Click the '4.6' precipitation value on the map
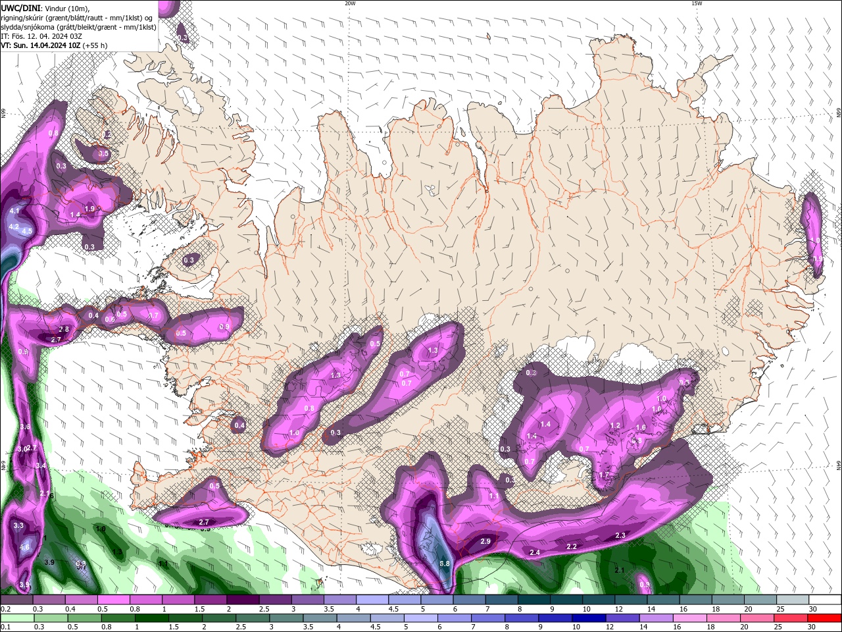 point(24,547)
